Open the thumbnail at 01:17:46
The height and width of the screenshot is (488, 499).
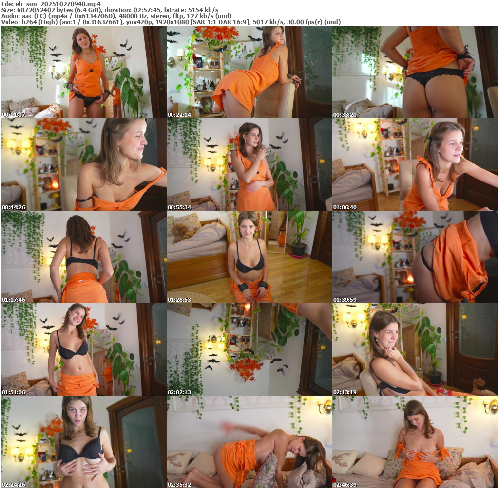click(84, 257)
